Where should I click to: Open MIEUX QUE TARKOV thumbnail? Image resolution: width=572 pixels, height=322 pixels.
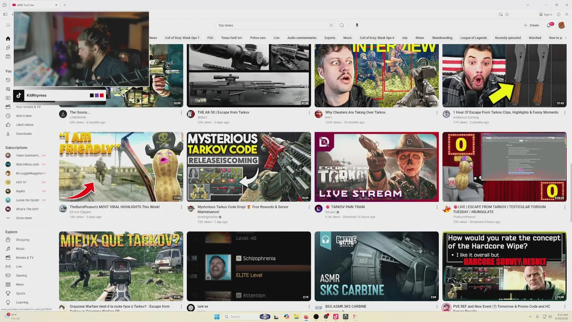121,266
